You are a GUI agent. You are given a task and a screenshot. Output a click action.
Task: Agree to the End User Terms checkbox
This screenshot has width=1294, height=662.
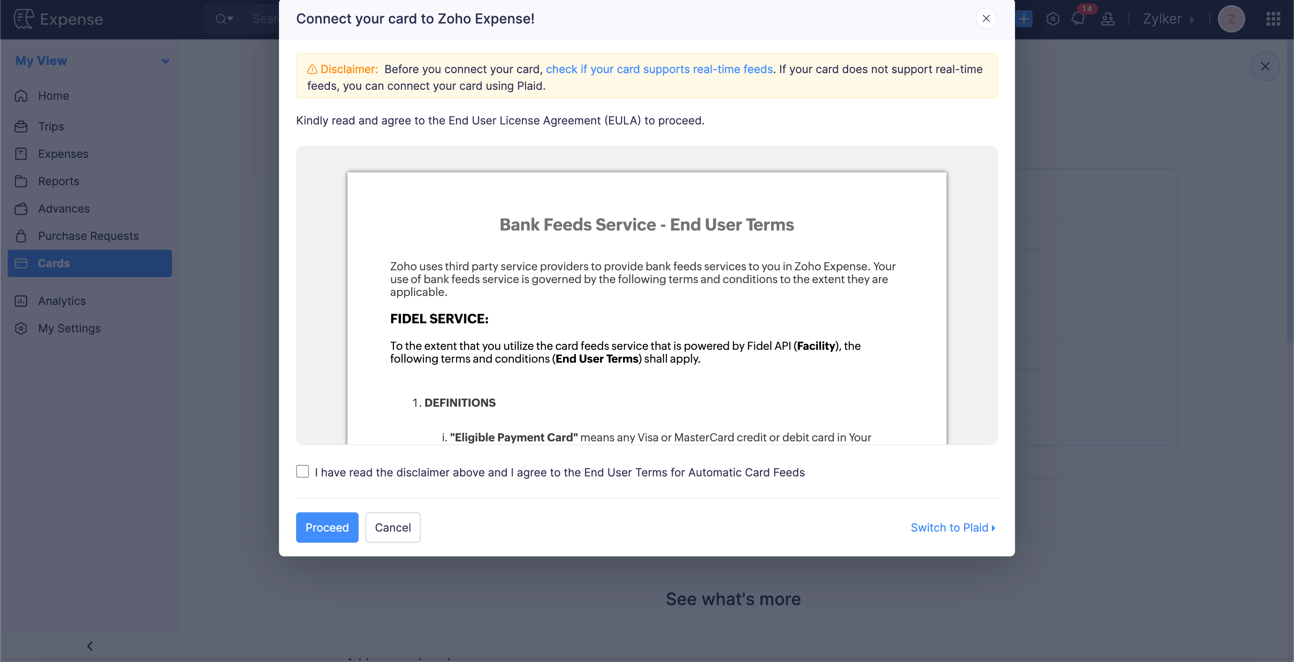[303, 471]
